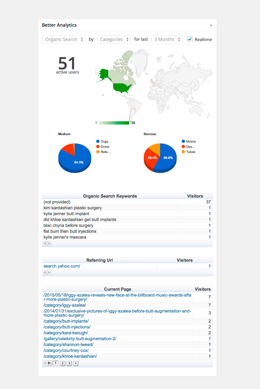Open /category/butt-injections/ link
Image resolution: width=260 pixels, height=389 pixels.
[67, 327]
